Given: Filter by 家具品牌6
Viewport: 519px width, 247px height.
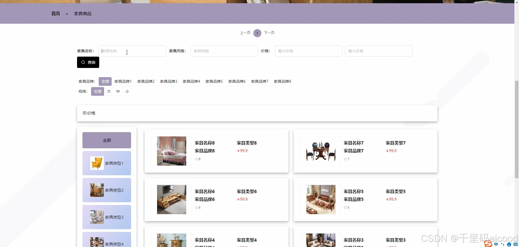Looking at the screenshot, I should coord(237,81).
